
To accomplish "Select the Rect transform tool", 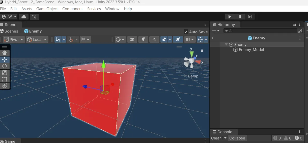I will click(x=5, y=79).
